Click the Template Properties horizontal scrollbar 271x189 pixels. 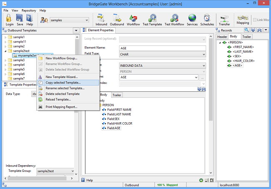37,178
